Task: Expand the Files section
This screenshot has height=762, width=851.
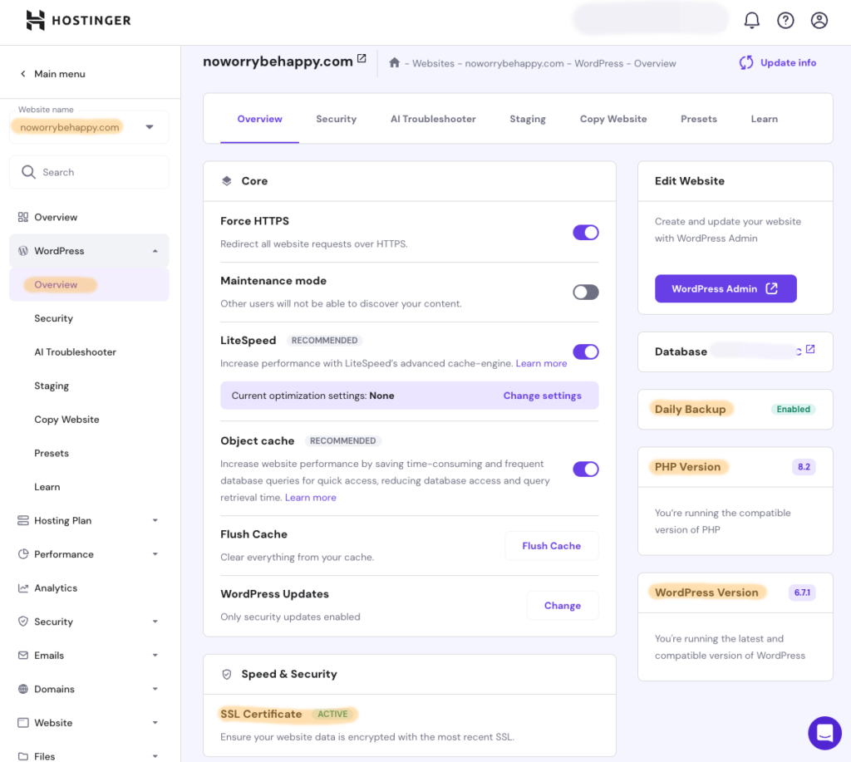Action: tap(155, 756)
